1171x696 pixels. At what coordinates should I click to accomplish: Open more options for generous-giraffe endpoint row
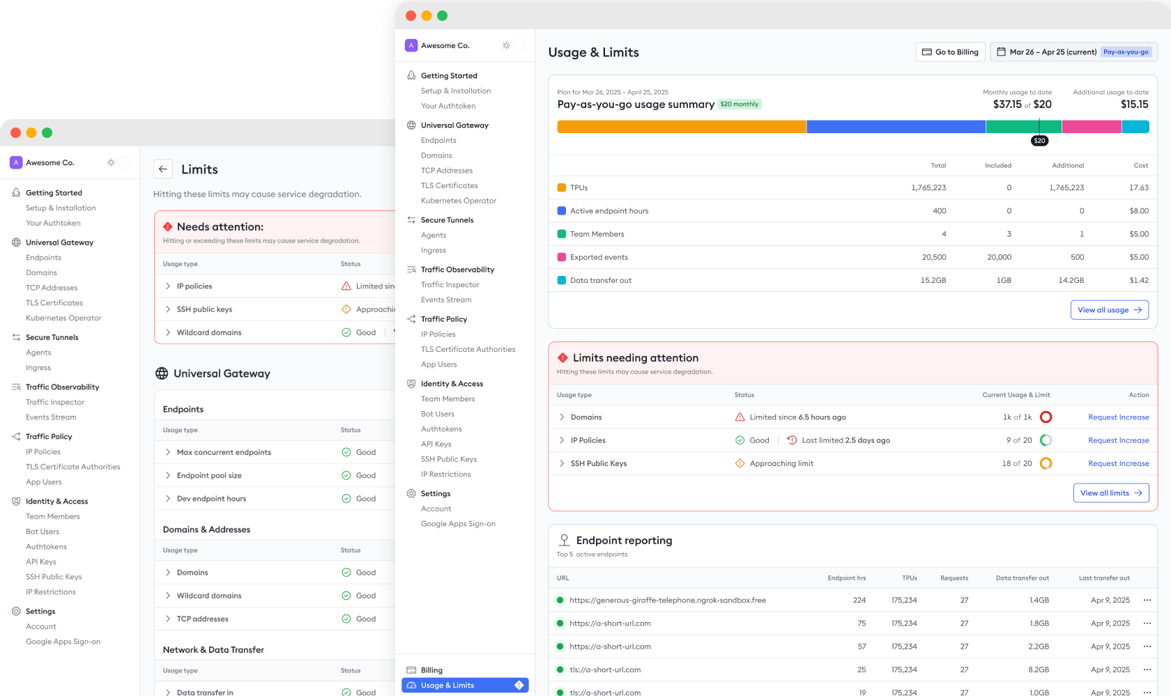pos(1147,600)
